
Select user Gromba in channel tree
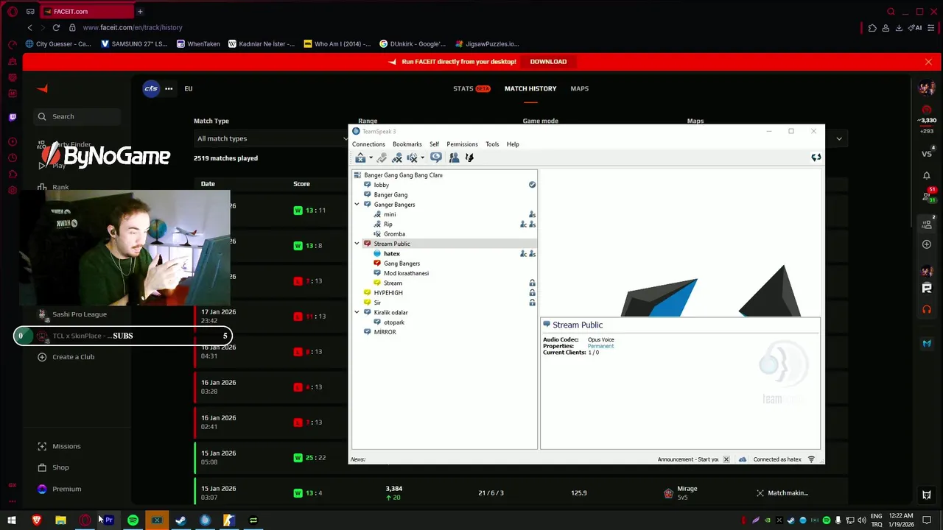click(x=394, y=234)
